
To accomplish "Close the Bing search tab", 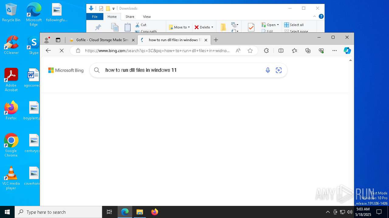I will click(206, 40).
